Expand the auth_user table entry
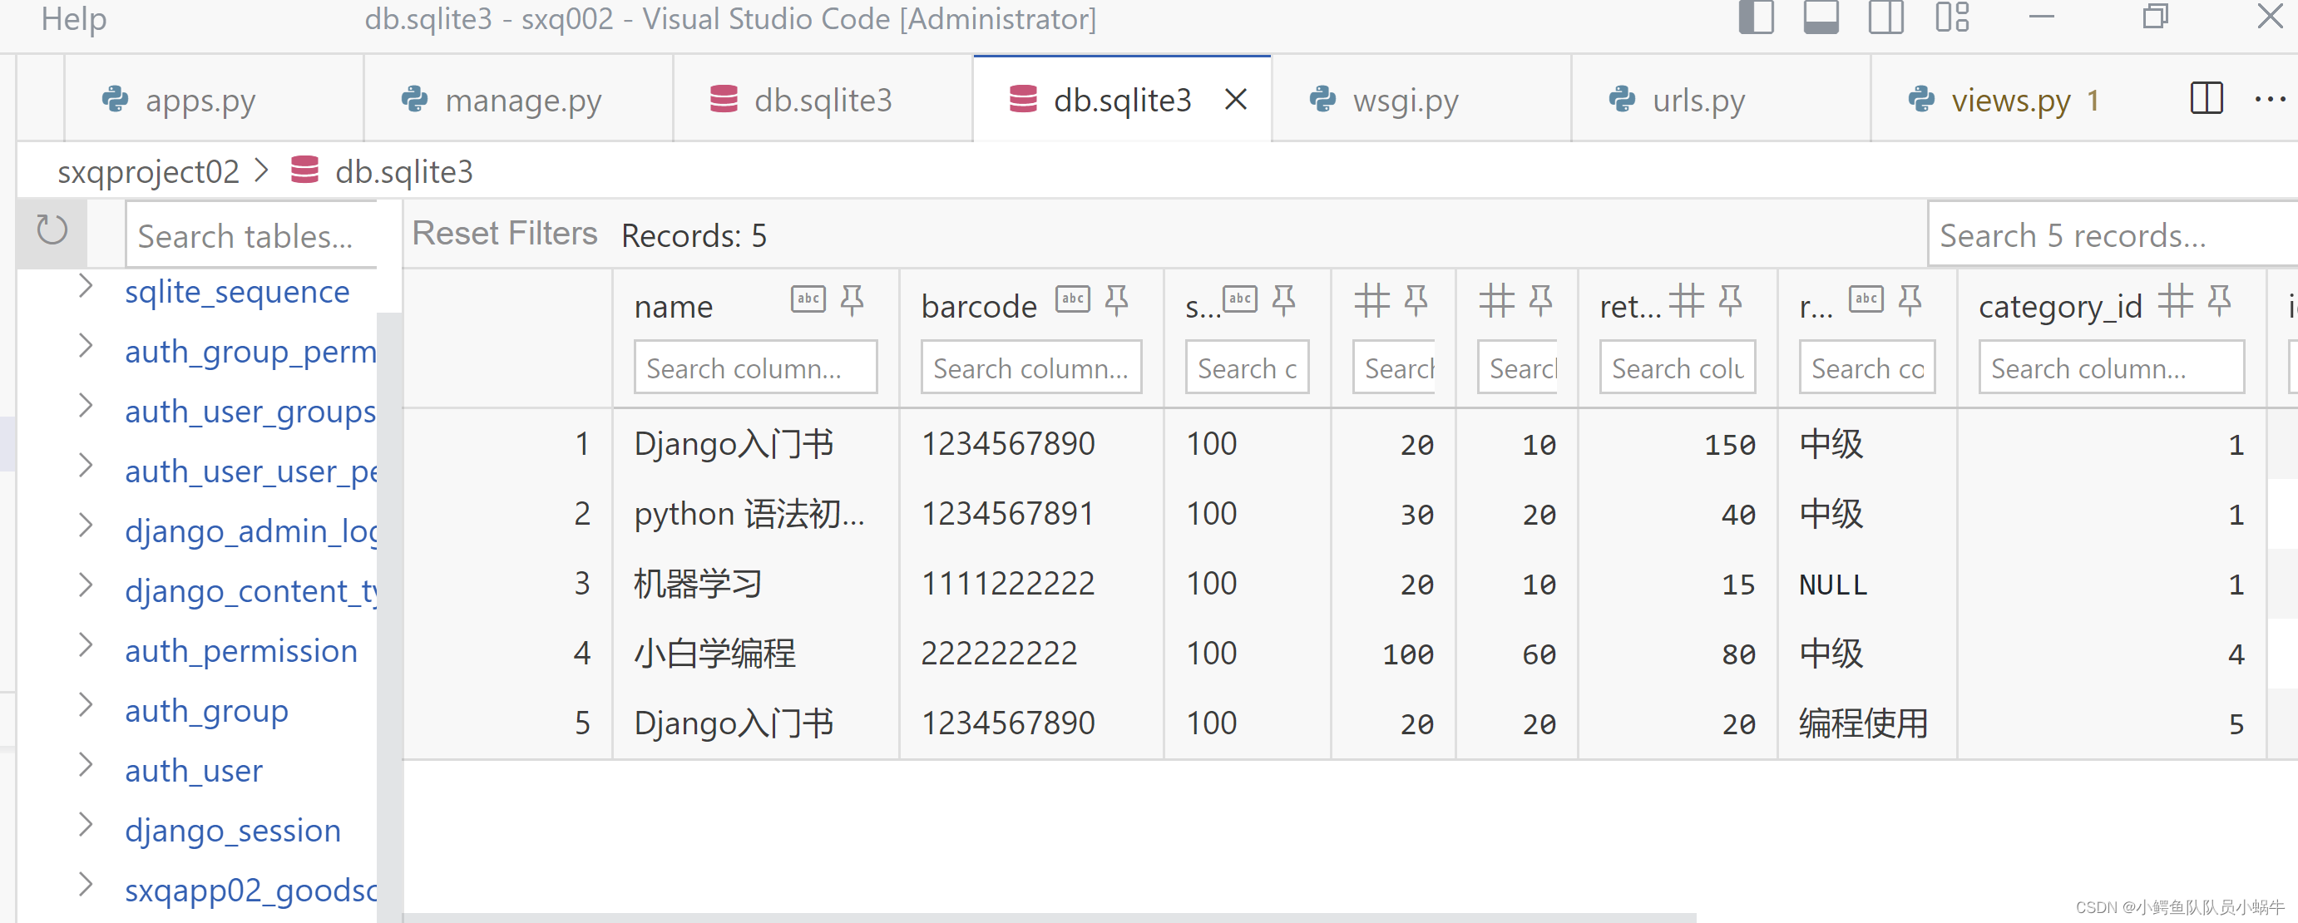Screen dimensions: 2298x923 86,765
